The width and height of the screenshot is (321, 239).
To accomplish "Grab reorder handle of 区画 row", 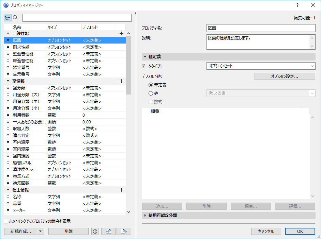I will 8,40.
